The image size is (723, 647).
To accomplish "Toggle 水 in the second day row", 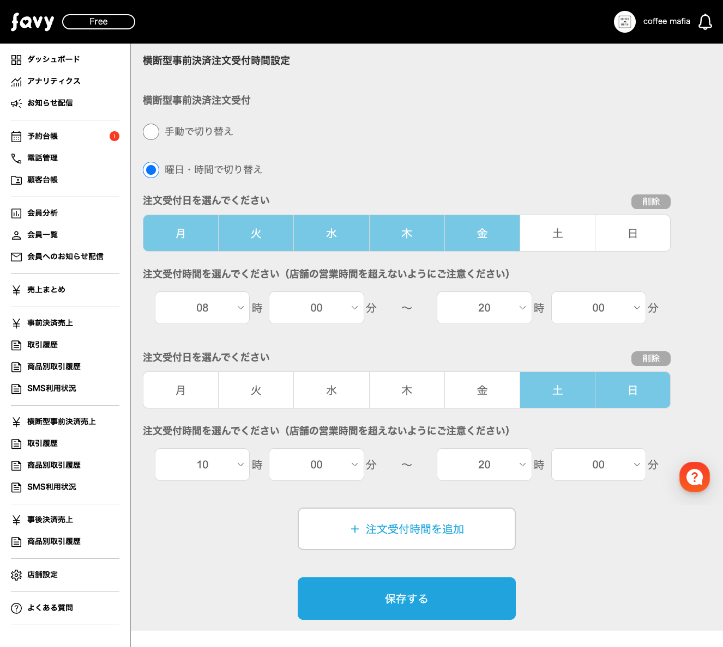I will [332, 390].
